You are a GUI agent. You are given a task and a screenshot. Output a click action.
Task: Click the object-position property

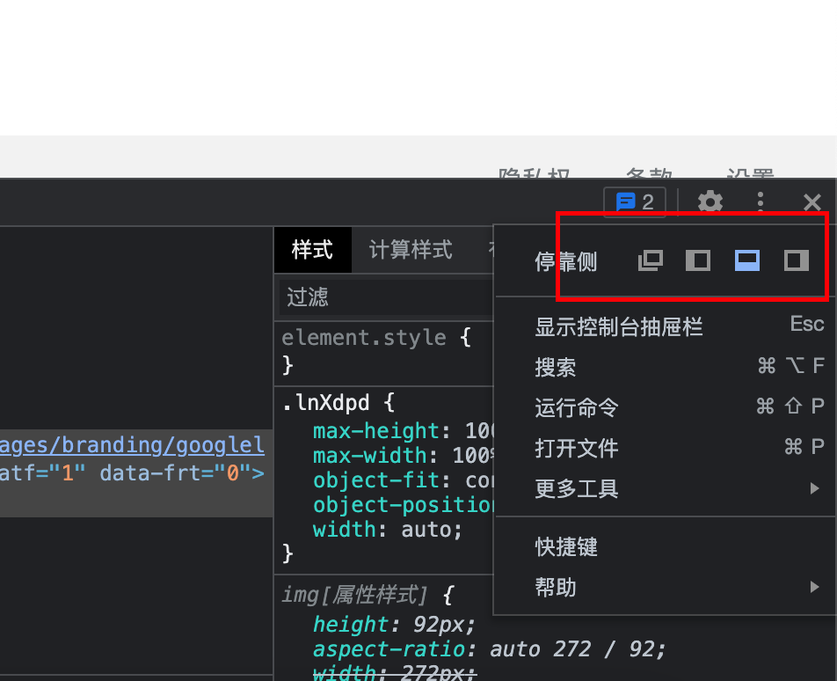(x=403, y=505)
